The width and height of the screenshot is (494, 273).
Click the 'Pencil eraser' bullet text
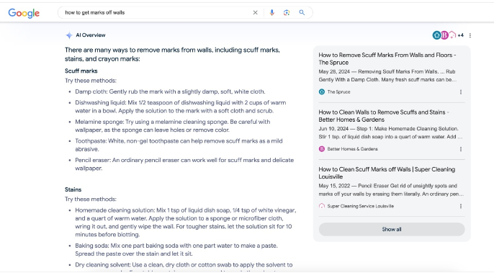coord(184,164)
